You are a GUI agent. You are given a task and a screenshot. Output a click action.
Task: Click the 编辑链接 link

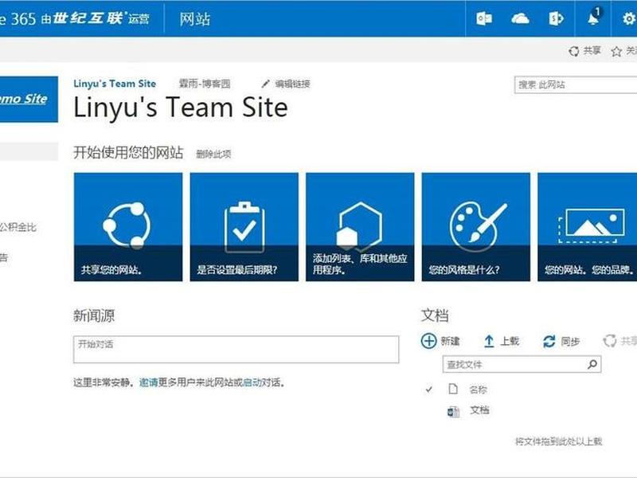(x=292, y=84)
